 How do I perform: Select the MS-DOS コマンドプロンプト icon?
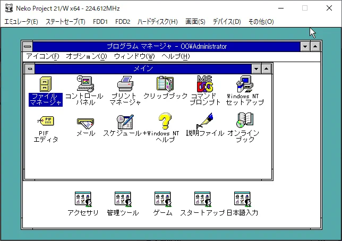tap(205, 84)
